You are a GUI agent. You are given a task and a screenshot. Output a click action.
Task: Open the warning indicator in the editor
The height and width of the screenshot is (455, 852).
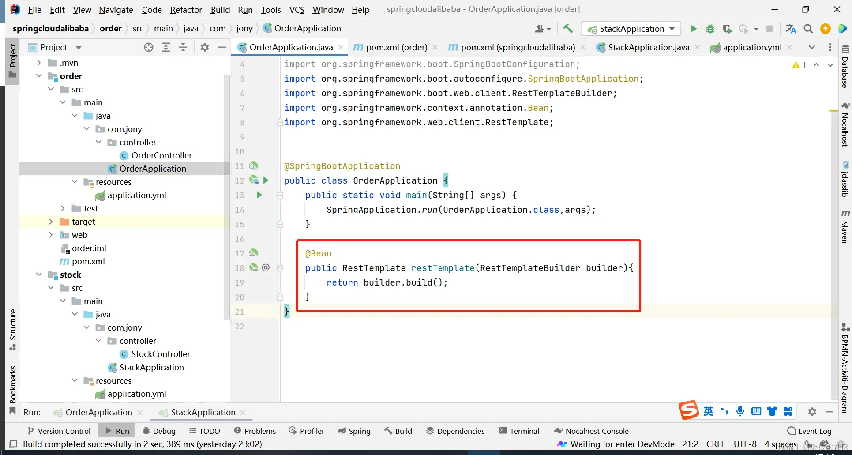(799, 65)
